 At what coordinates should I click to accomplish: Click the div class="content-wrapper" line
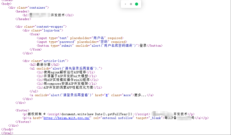point(41,27)
